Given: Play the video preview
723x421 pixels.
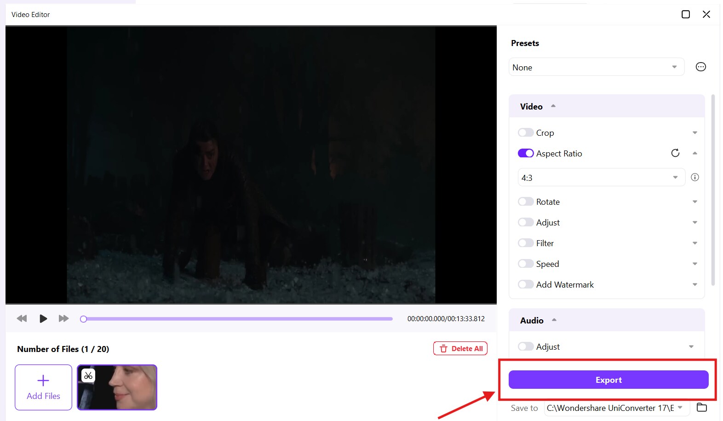Looking at the screenshot, I should pyautogui.click(x=43, y=318).
